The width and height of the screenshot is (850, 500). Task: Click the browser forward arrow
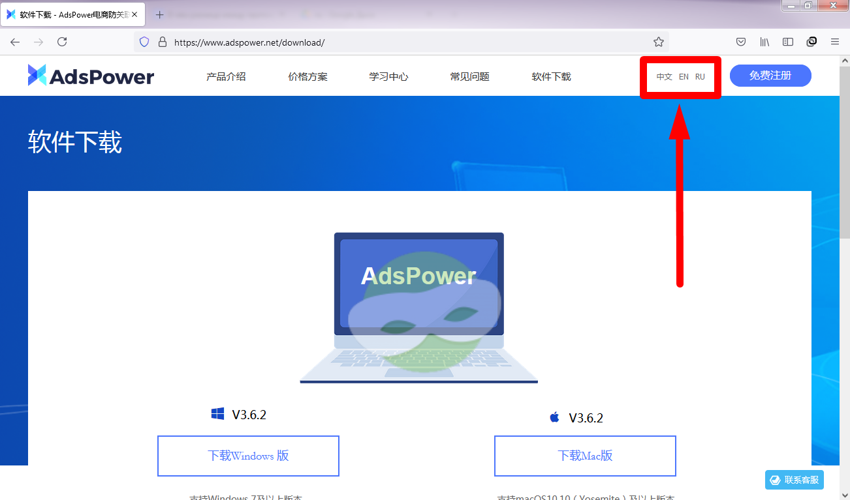tap(39, 42)
